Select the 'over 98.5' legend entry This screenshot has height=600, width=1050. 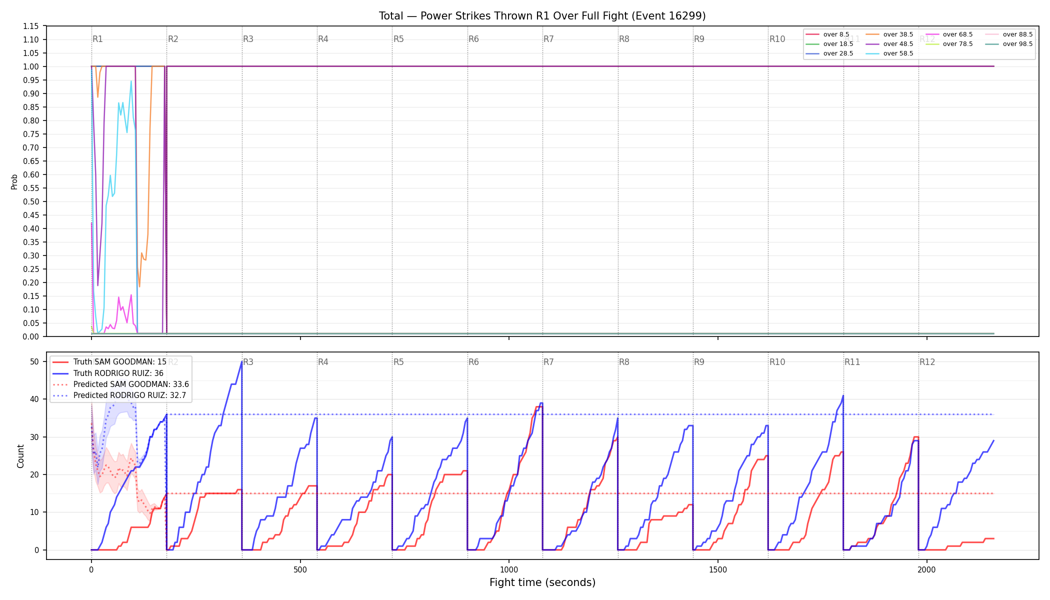point(1009,44)
